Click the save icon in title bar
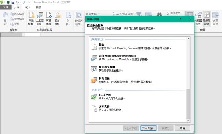 click(x=13, y=2)
